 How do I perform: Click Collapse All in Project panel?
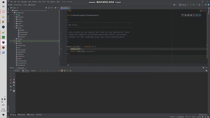[x=52, y=8]
